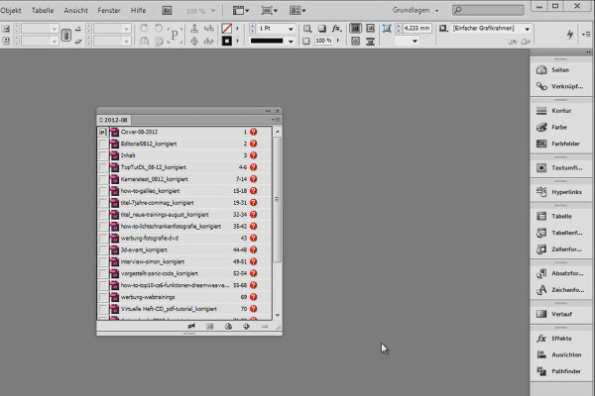Click the constrain proportions chain icon

66,35
